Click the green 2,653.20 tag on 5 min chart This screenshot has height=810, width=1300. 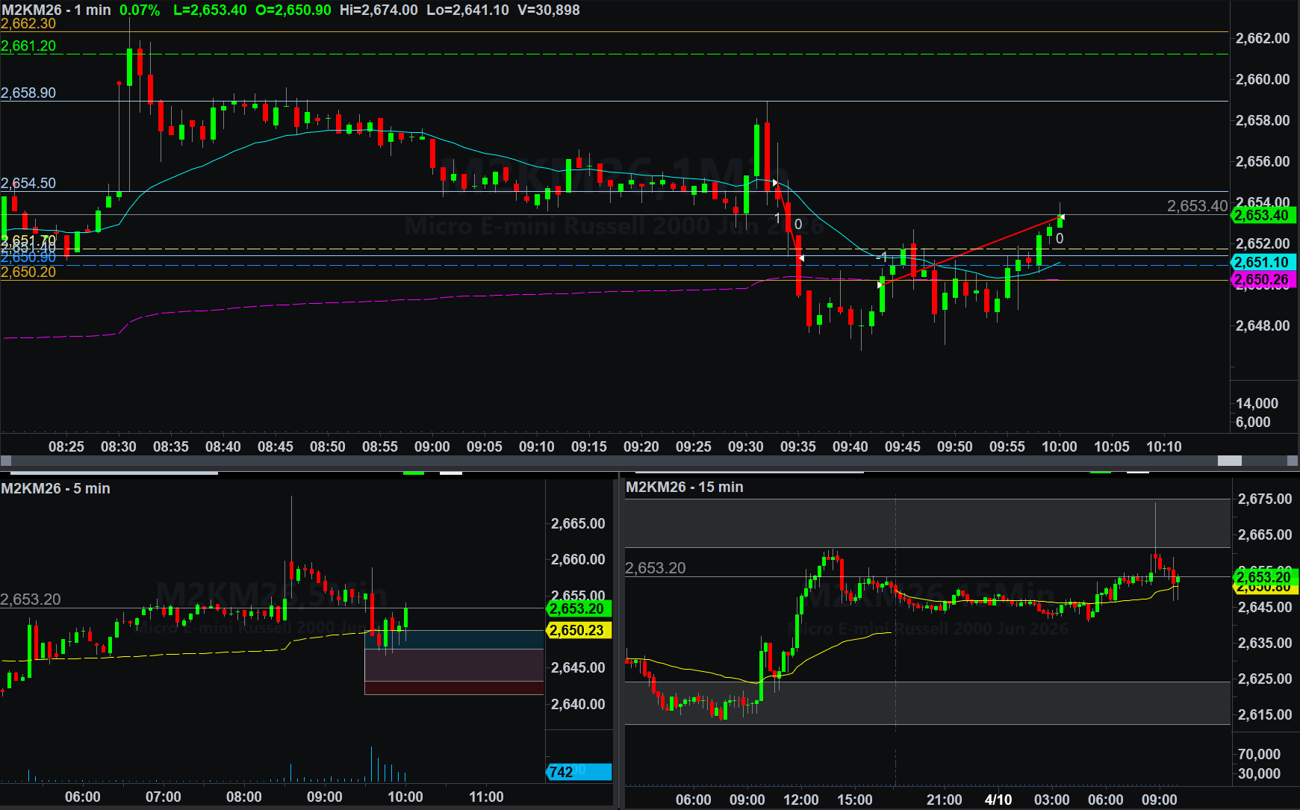coord(578,608)
